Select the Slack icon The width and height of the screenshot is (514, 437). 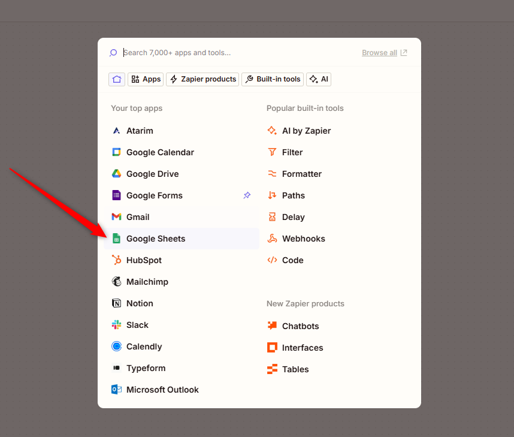click(x=116, y=325)
